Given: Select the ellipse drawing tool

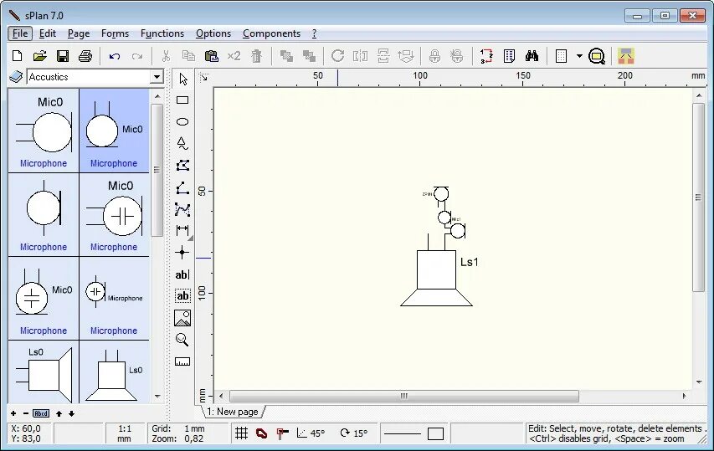Looking at the screenshot, I should [x=182, y=121].
